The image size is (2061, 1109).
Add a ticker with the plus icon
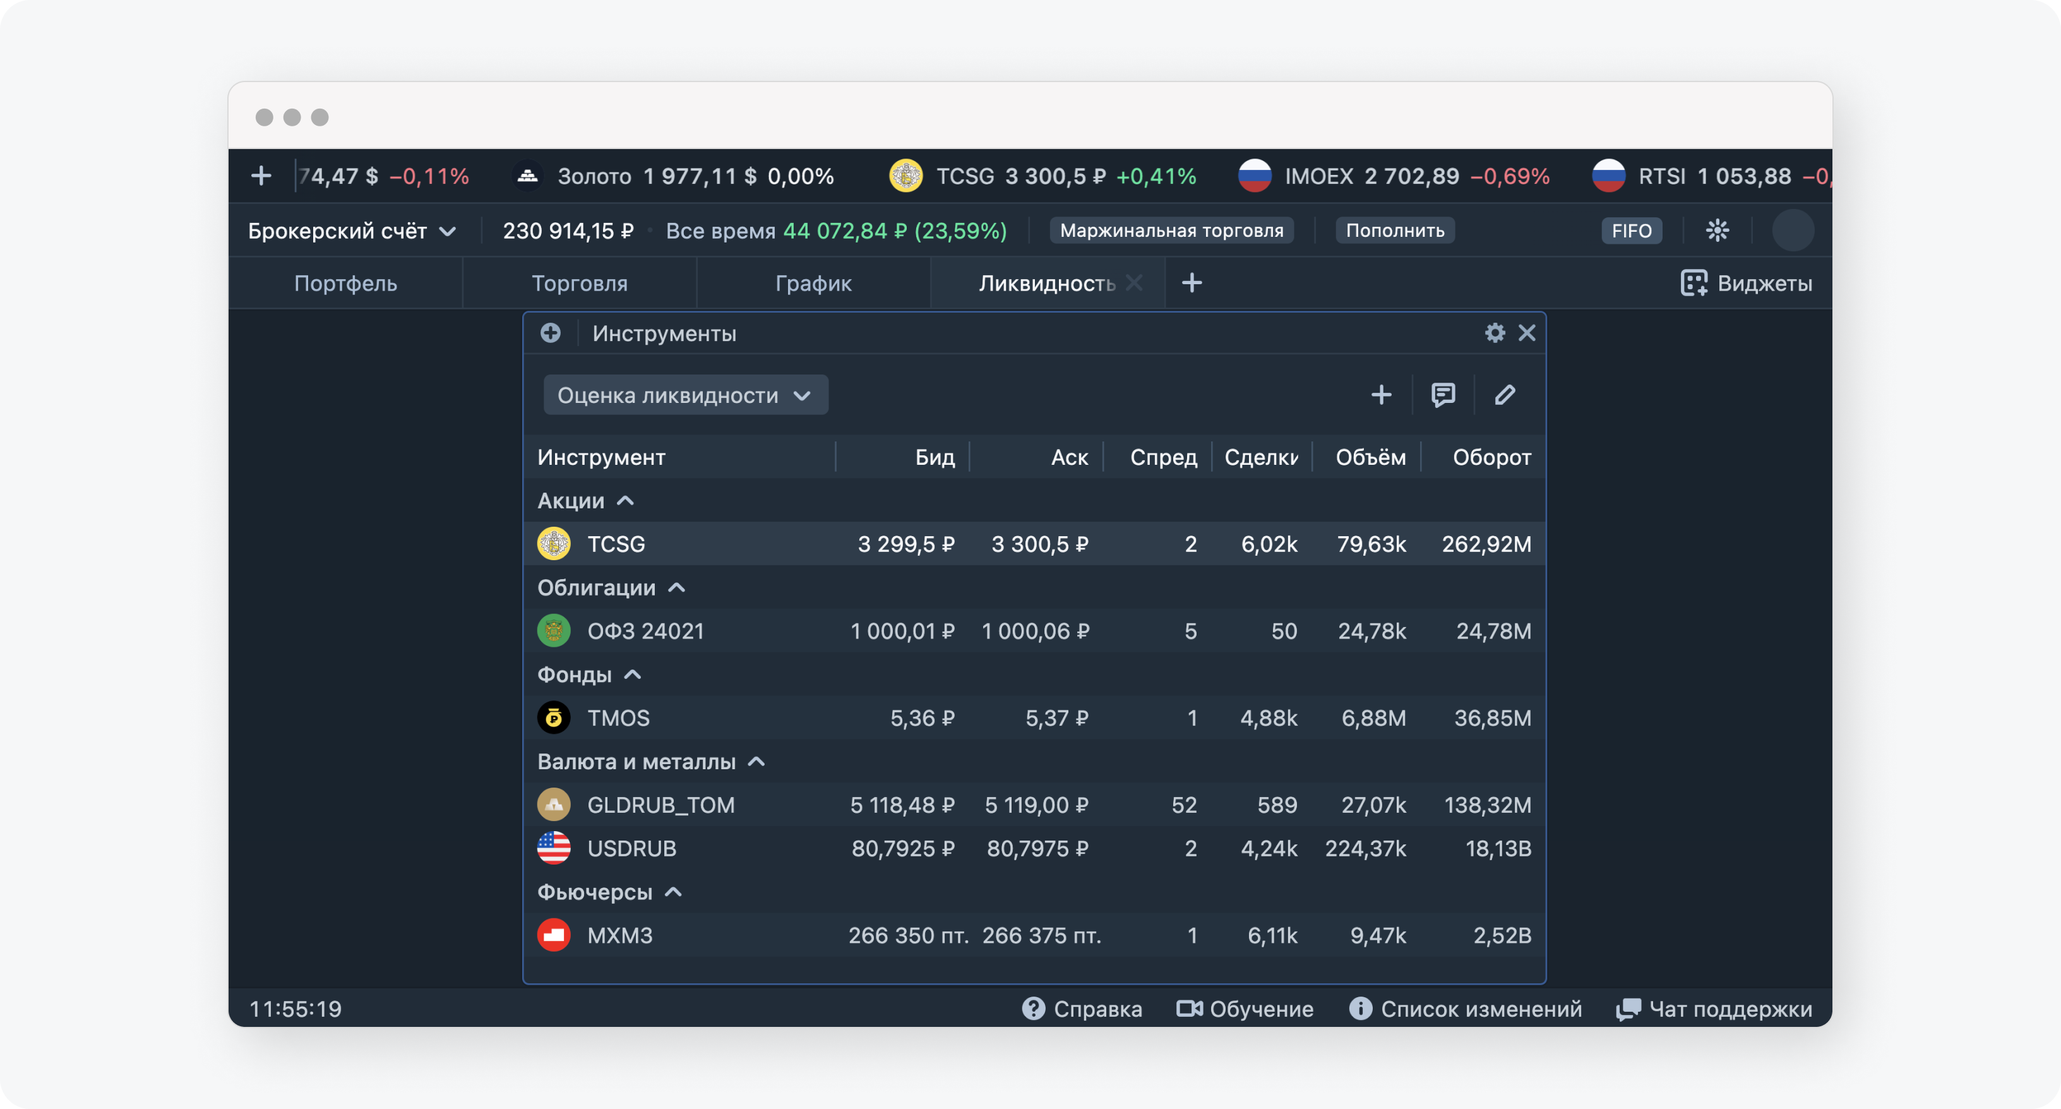(x=261, y=176)
